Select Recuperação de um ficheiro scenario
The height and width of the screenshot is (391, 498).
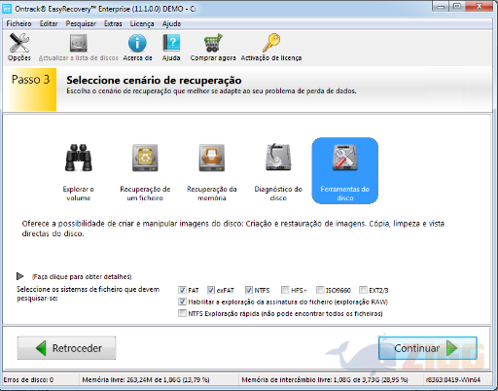click(x=145, y=171)
